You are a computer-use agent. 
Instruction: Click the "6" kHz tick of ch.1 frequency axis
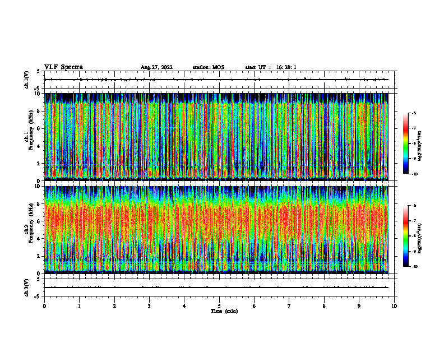[39, 128]
